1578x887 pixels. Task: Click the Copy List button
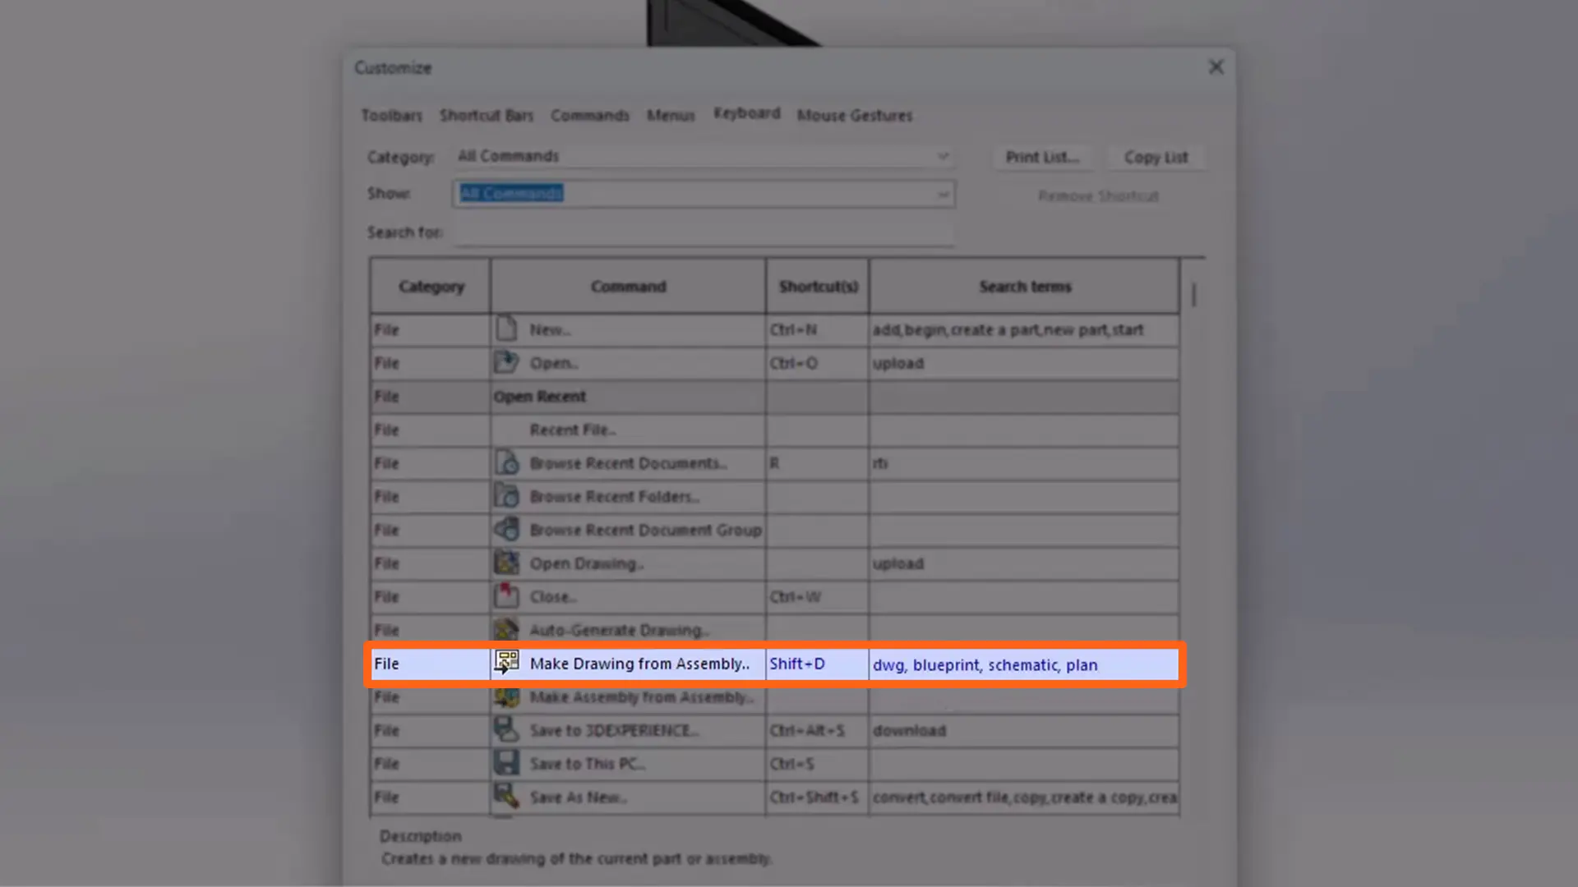click(1156, 157)
